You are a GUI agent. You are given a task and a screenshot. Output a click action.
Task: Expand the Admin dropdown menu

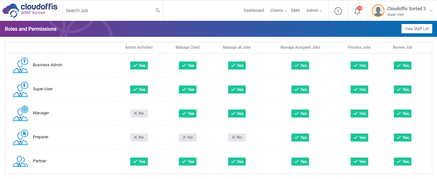tap(314, 11)
